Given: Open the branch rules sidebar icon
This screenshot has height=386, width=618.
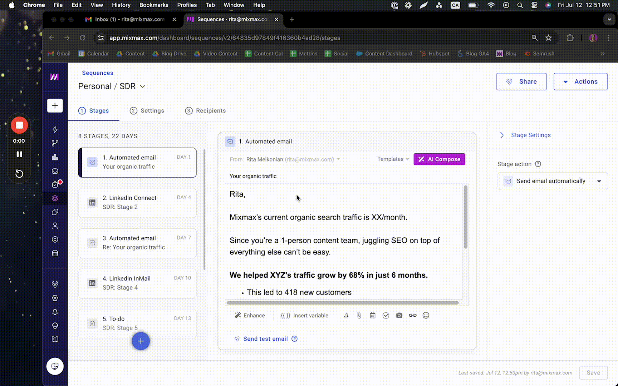Looking at the screenshot, I should click(x=55, y=143).
